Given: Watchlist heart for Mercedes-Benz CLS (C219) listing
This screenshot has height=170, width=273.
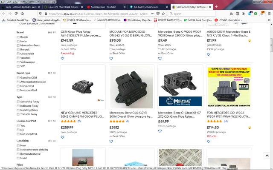Looking at the screenshot, I should [x=111, y=142].
